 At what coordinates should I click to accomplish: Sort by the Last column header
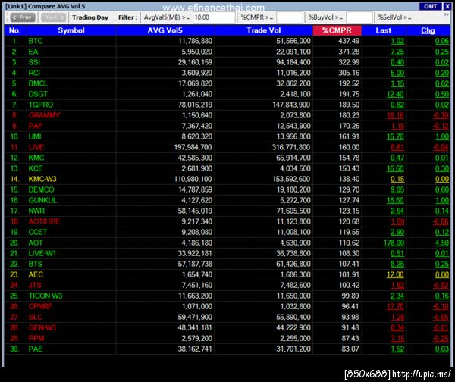click(383, 30)
